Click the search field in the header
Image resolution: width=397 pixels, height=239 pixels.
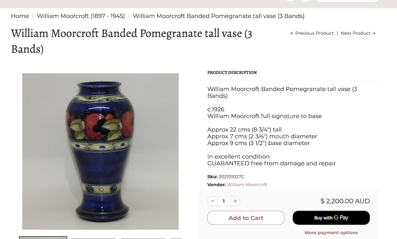[347, 1]
